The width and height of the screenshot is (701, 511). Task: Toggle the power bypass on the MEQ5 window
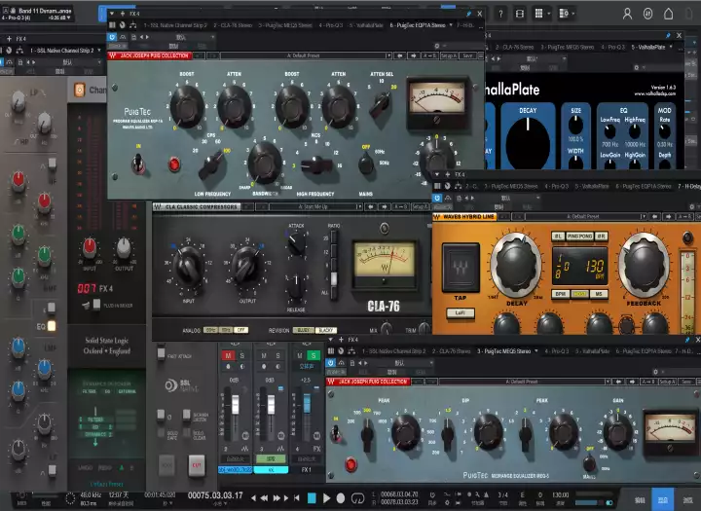(331, 363)
